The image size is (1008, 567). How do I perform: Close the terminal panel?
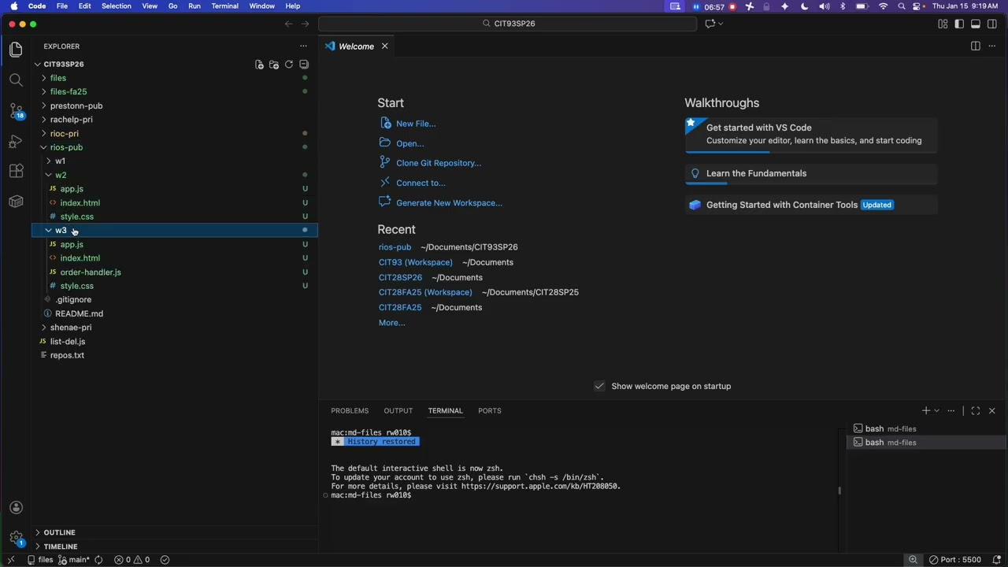[992, 411]
